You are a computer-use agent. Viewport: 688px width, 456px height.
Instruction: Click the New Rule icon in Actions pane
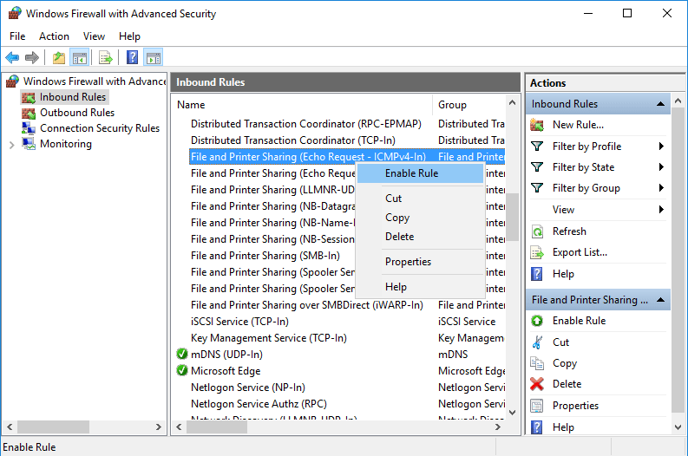[x=537, y=125]
